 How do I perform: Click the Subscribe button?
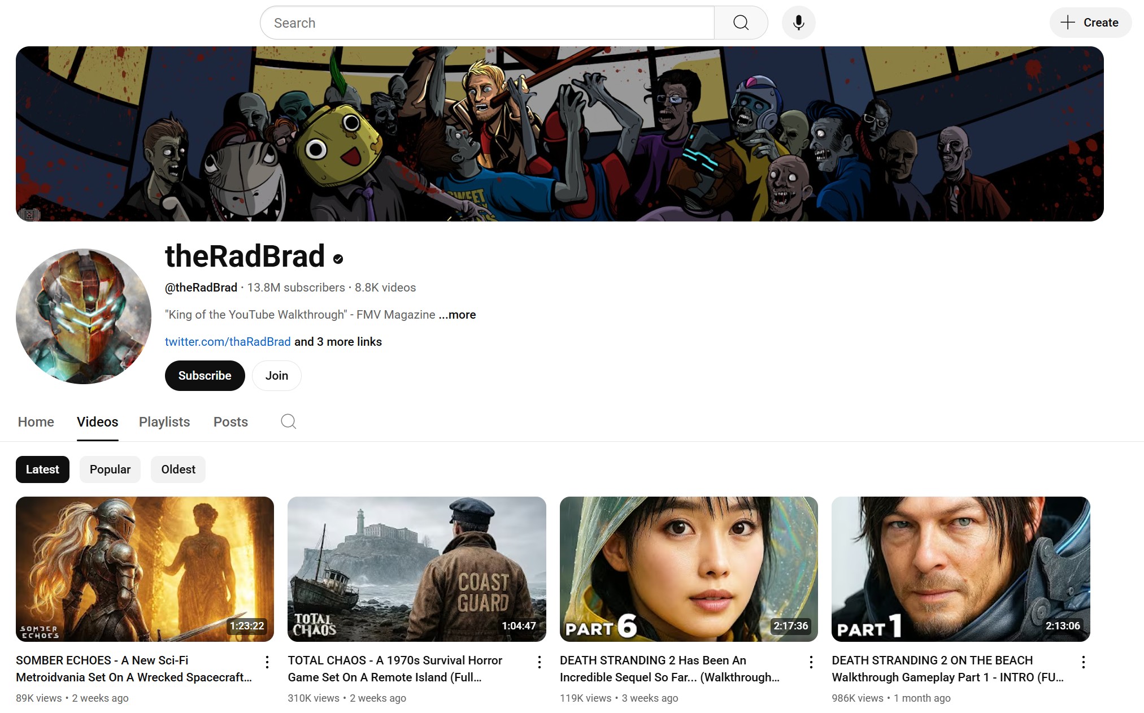[205, 376]
